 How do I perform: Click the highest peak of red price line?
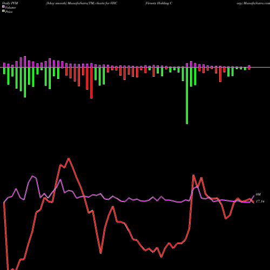69,158
